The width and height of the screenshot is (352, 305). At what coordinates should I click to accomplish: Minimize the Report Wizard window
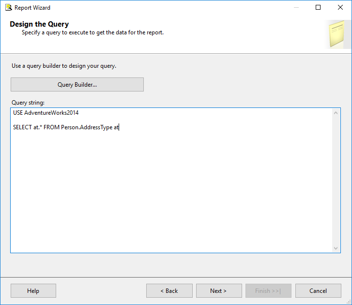pyautogui.click(x=296, y=7)
